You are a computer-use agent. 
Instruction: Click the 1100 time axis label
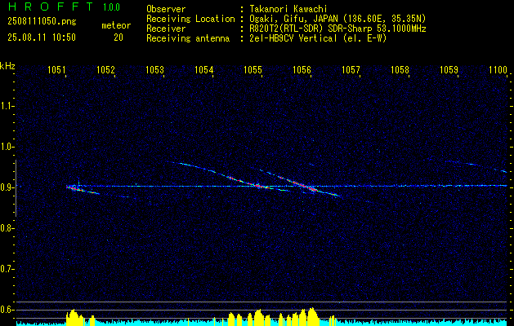pyautogui.click(x=498, y=69)
